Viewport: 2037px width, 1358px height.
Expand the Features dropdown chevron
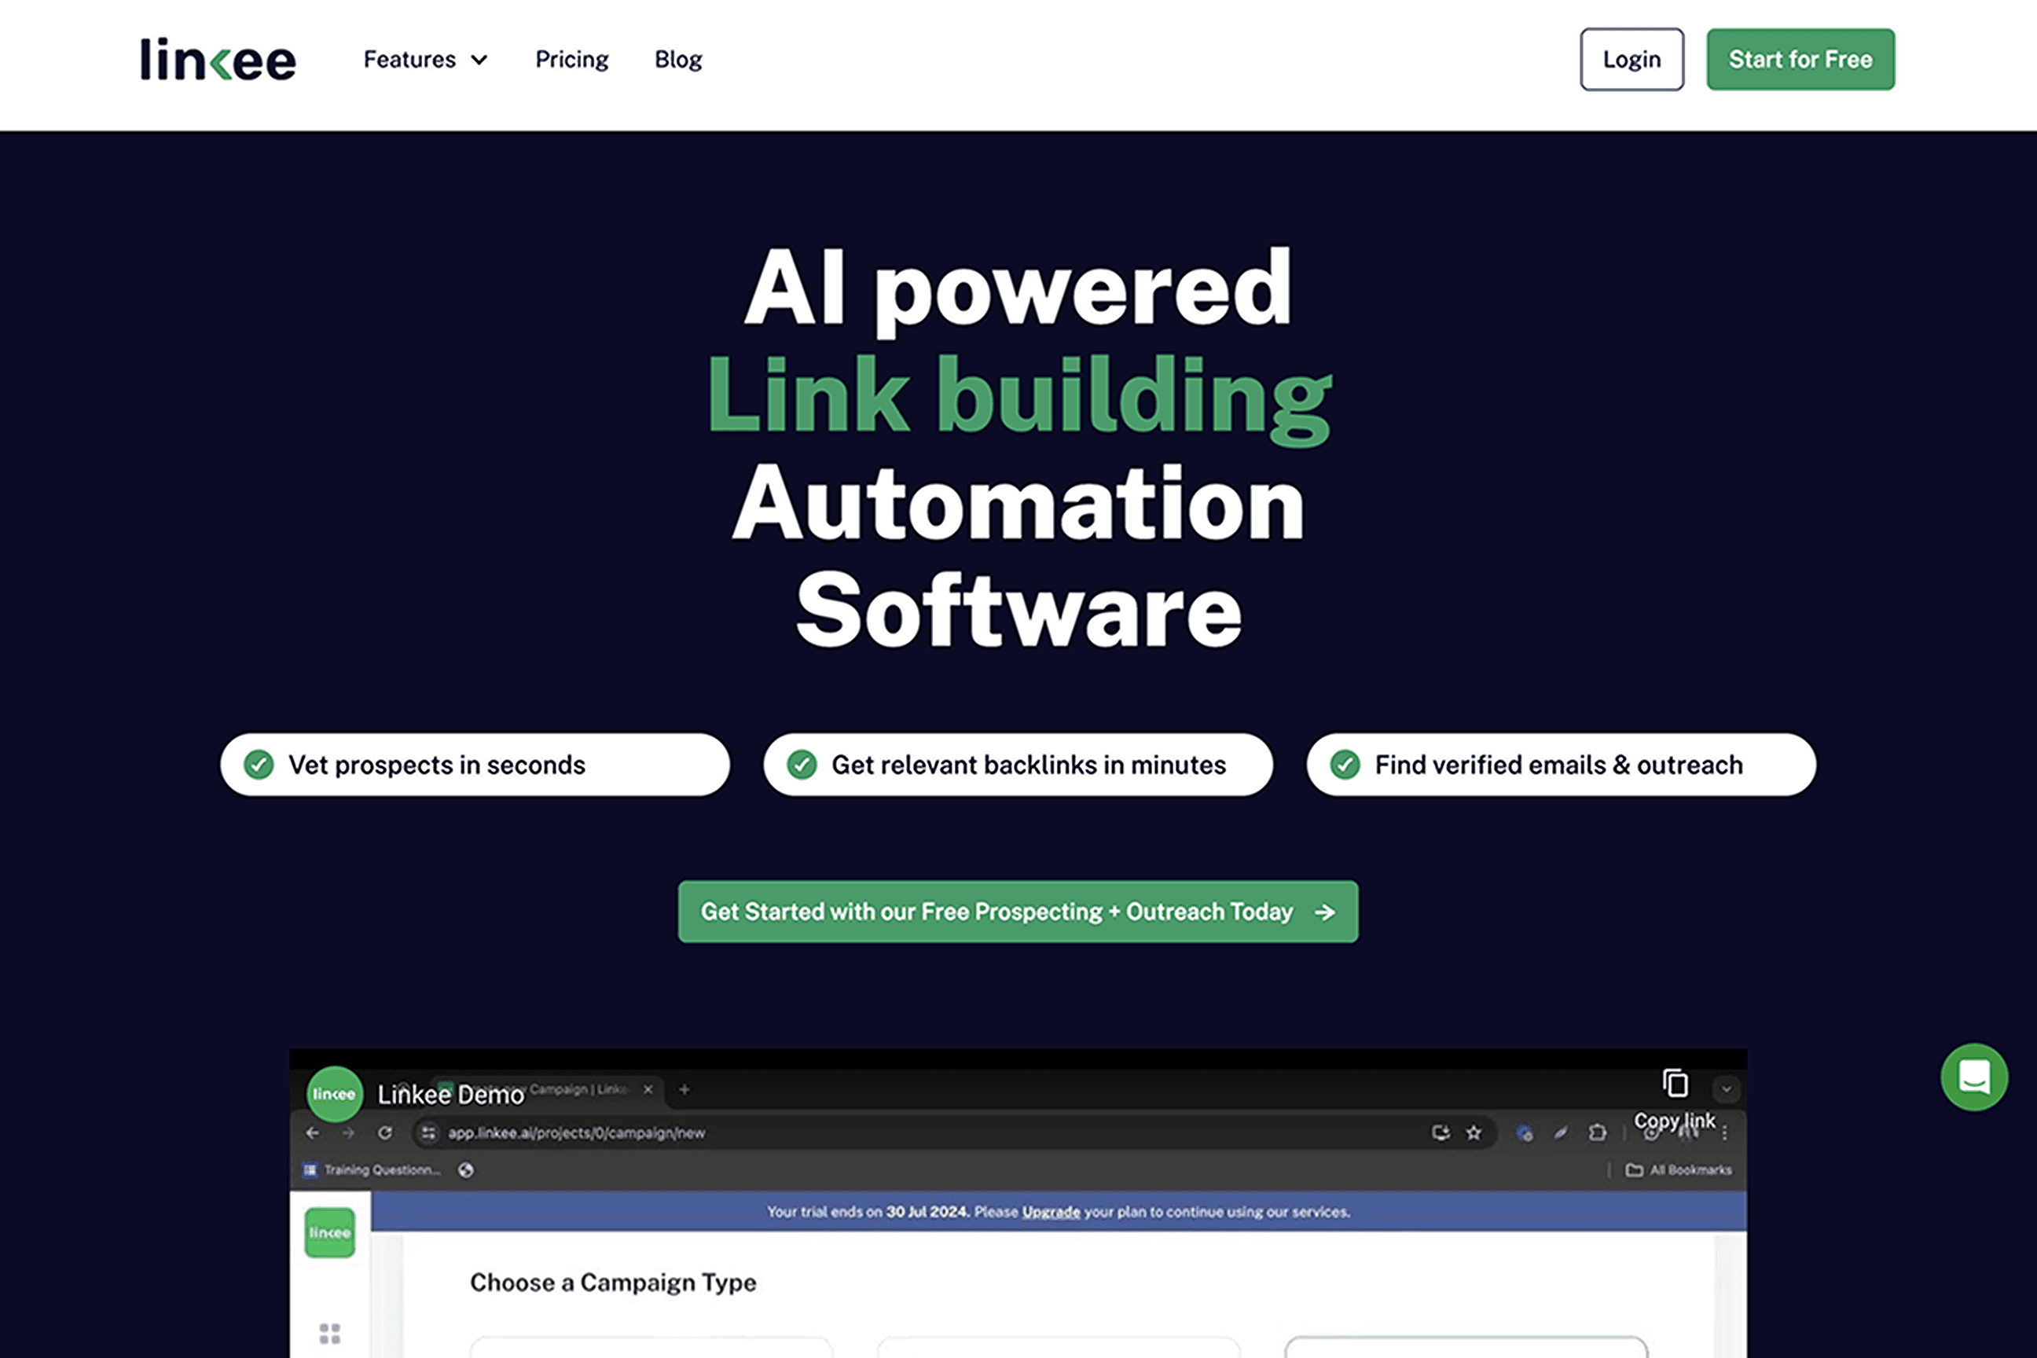pos(479,60)
